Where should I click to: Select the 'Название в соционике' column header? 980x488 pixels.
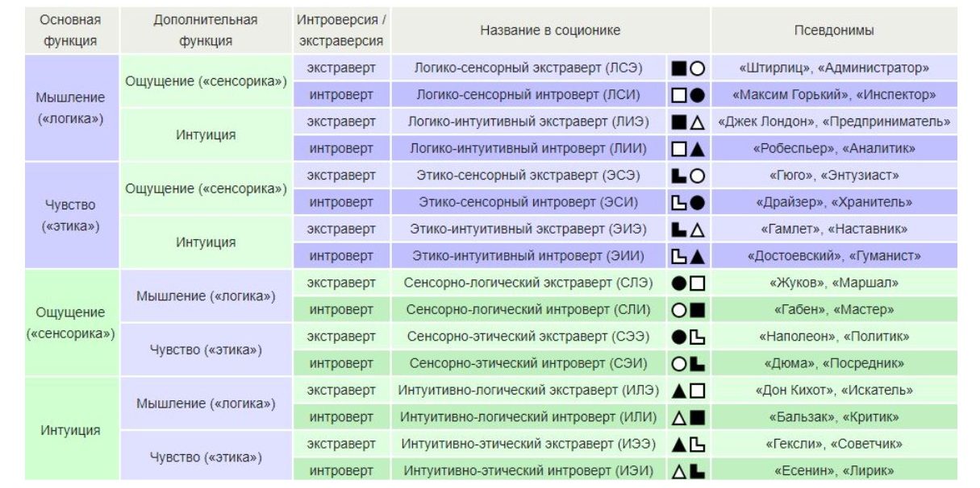click(550, 31)
